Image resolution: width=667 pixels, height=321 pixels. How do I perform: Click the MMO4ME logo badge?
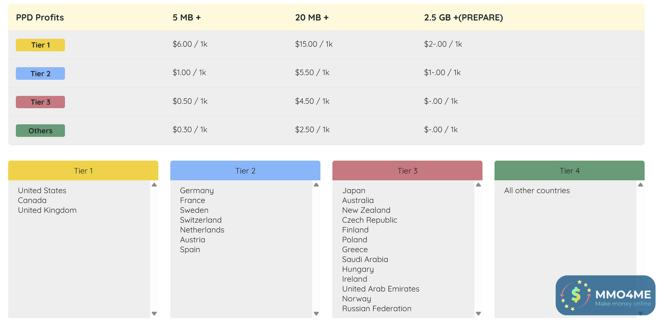click(605, 295)
